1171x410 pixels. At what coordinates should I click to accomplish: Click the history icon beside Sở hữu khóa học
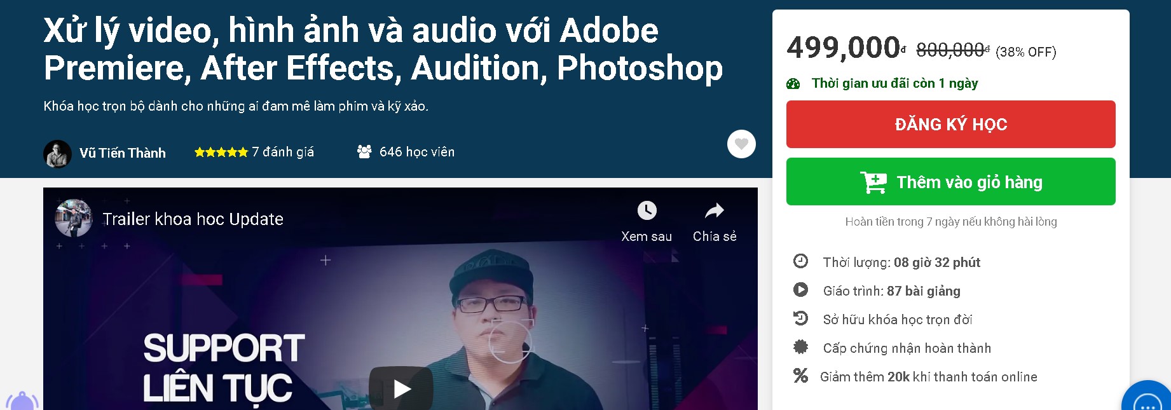(800, 318)
